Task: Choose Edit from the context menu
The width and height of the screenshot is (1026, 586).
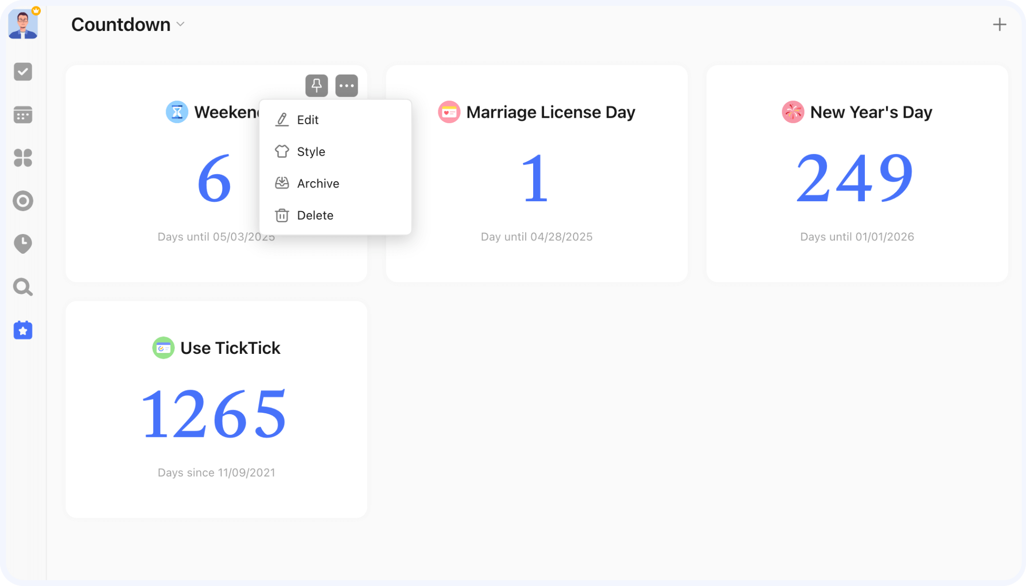Action: point(308,120)
